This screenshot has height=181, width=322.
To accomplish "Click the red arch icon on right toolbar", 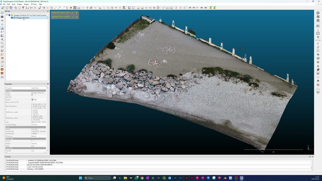I will pyautogui.click(x=318, y=81).
